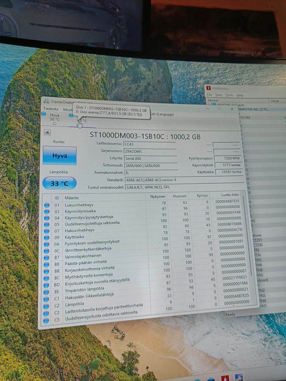
Task: Click disk title ST1000DM003-1SB10C : 1000,2 GB
Action: (145, 136)
